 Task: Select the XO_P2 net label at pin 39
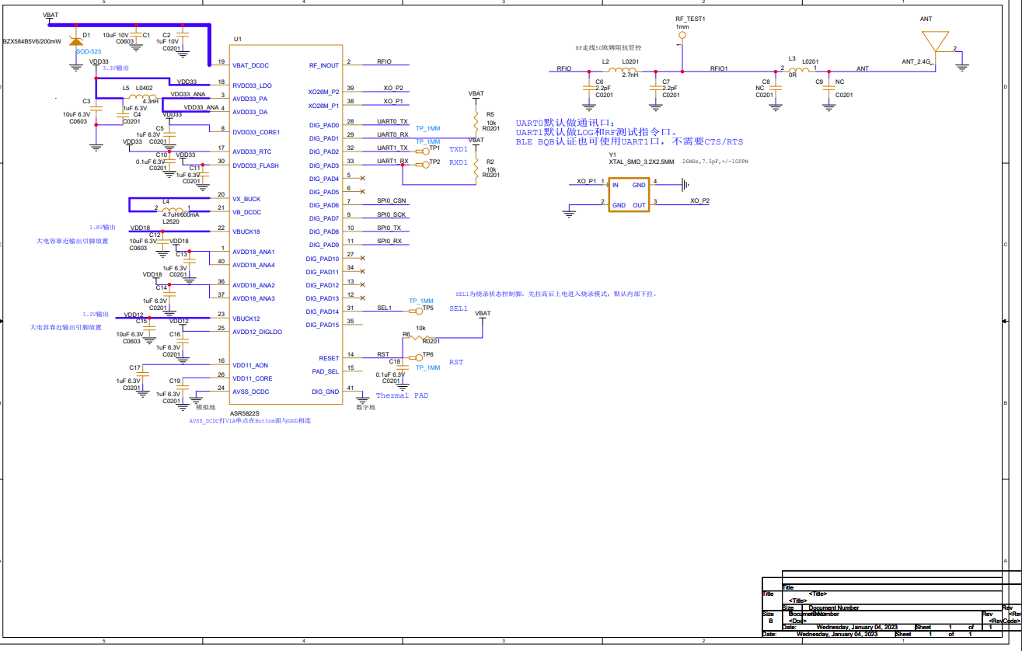[392, 89]
